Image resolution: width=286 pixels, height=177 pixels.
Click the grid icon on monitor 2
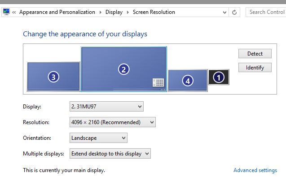(x=158, y=82)
